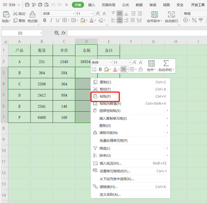Switch to the 公式 ribbon tab
Image resolution: width=207 pixels, height=203 pixels.
click(x=125, y=5)
